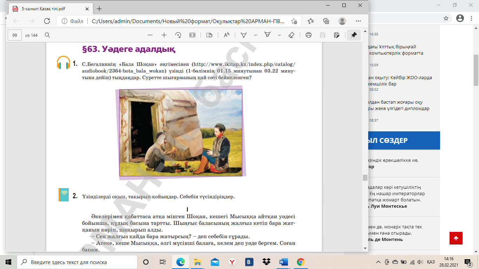479x269 pixels.
Task: Open the Chrome three-dot menu
Action: pyautogui.click(x=472, y=18)
